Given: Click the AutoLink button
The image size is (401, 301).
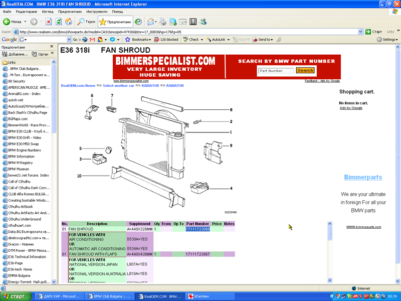Looking at the screenshot, I should pyautogui.click(x=216, y=40).
